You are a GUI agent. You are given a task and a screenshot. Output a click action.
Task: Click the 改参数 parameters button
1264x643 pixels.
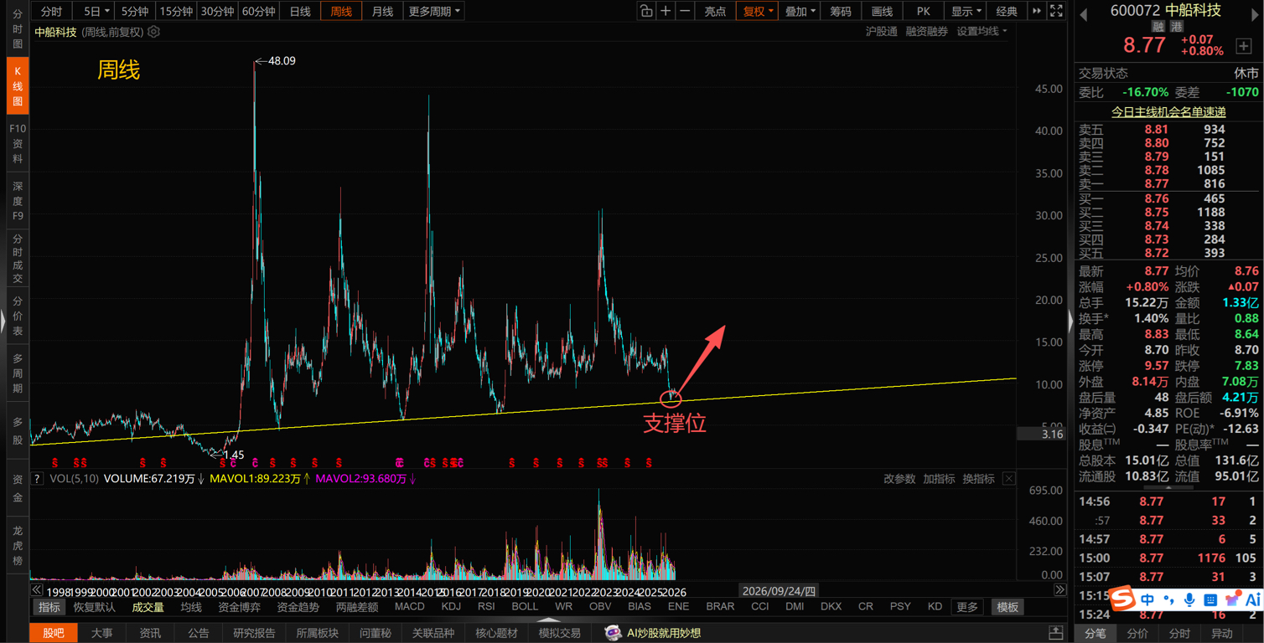(899, 479)
